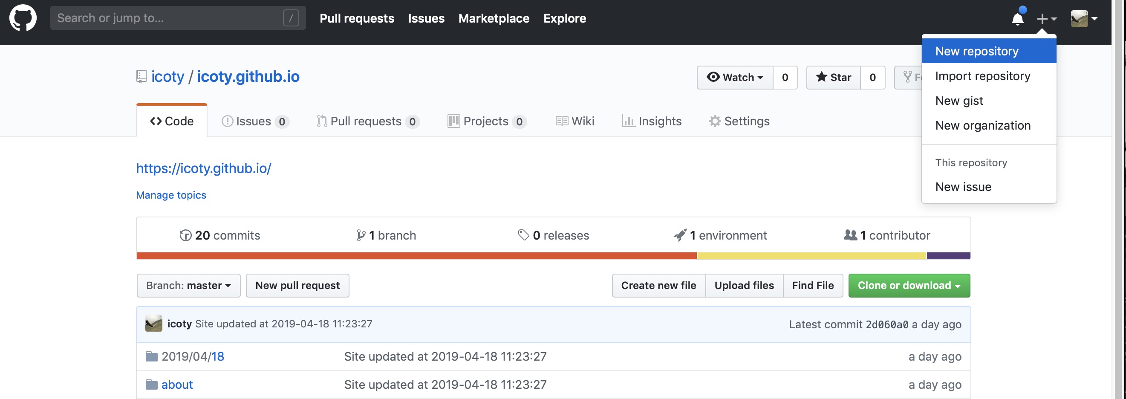The image size is (1126, 399).
Task: Click the browser vertical scrollbar
Action: coord(1119,199)
